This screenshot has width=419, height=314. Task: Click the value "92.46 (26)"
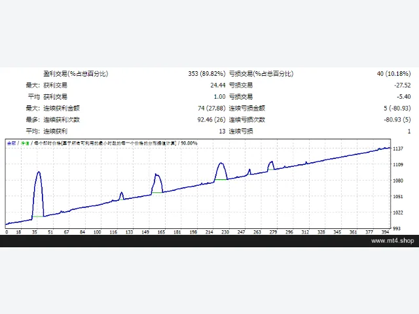pyautogui.click(x=211, y=120)
